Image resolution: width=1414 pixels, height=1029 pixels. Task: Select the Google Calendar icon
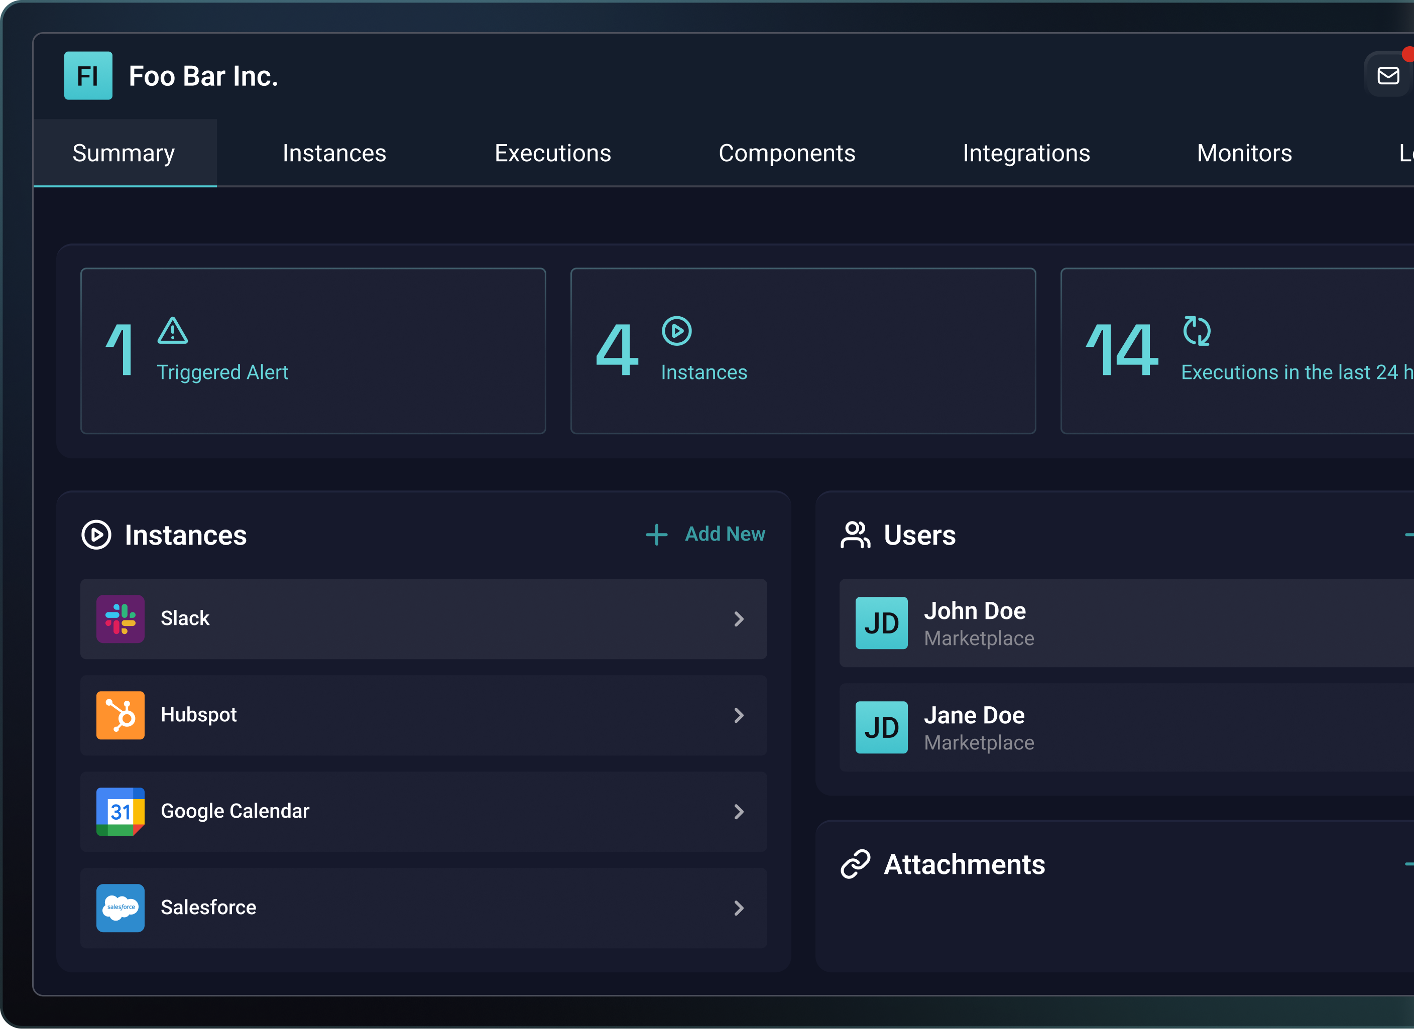(121, 812)
